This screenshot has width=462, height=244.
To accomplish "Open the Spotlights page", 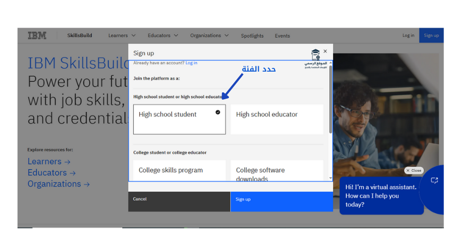I will [x=252, y=36].
